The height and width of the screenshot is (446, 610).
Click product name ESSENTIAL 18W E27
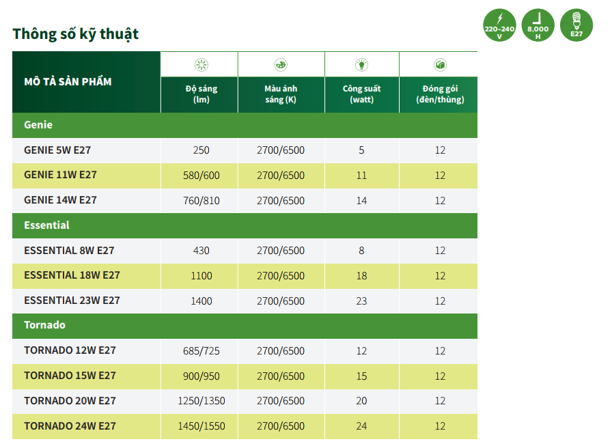tap(72, 275)
